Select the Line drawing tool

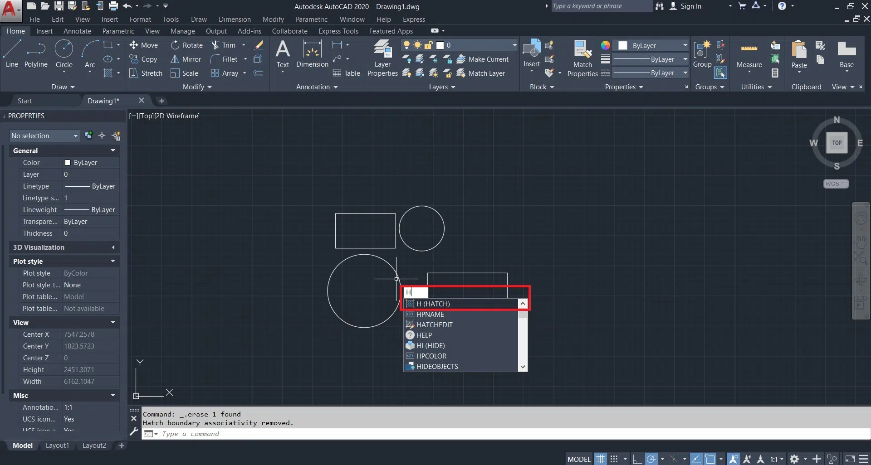[12, 53]
